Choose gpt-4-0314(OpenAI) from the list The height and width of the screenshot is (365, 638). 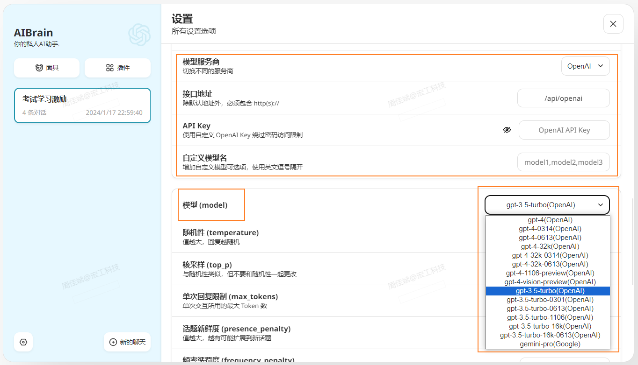(x=548, y=229)
